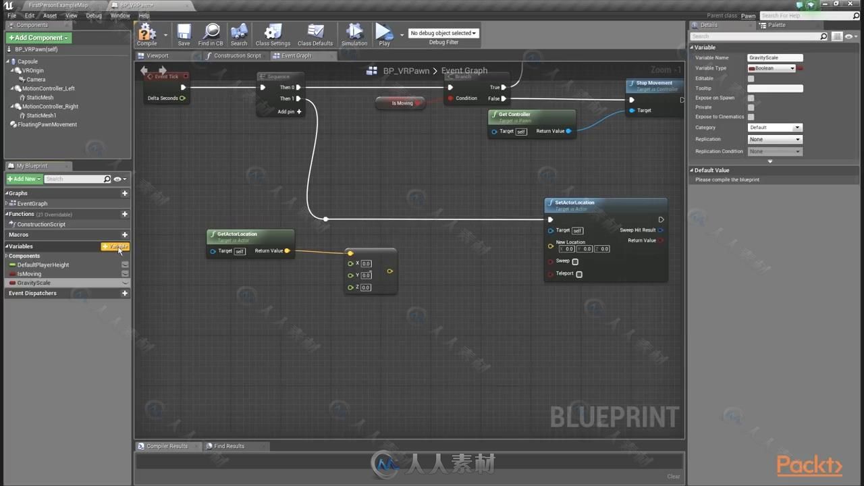Screen dimensions: 864x486
Task: Collapse the Default Value section
Action: tap(692, 171)
